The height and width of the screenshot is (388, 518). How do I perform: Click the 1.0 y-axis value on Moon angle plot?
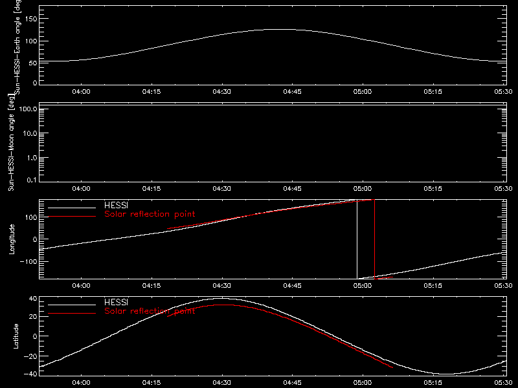(x=32, y=158)
